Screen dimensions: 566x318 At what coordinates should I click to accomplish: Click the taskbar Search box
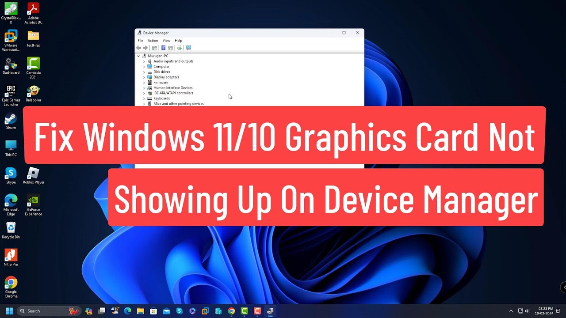click(50, 311)
